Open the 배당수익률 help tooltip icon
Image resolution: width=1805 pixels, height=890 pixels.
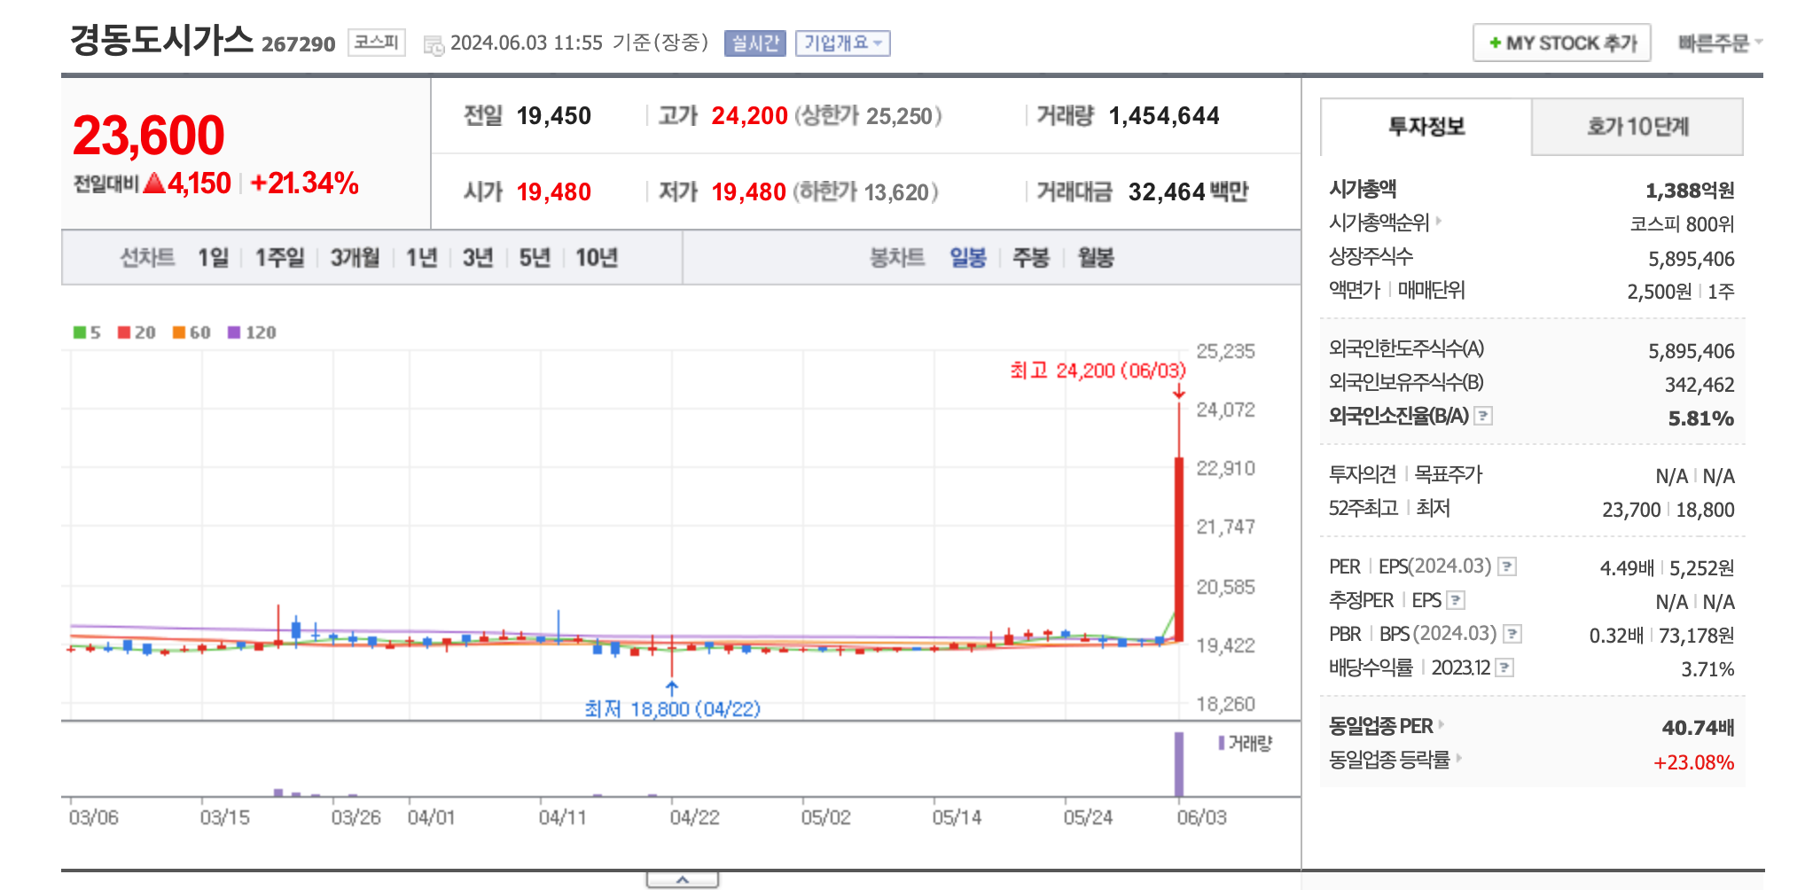(1505, 667)
